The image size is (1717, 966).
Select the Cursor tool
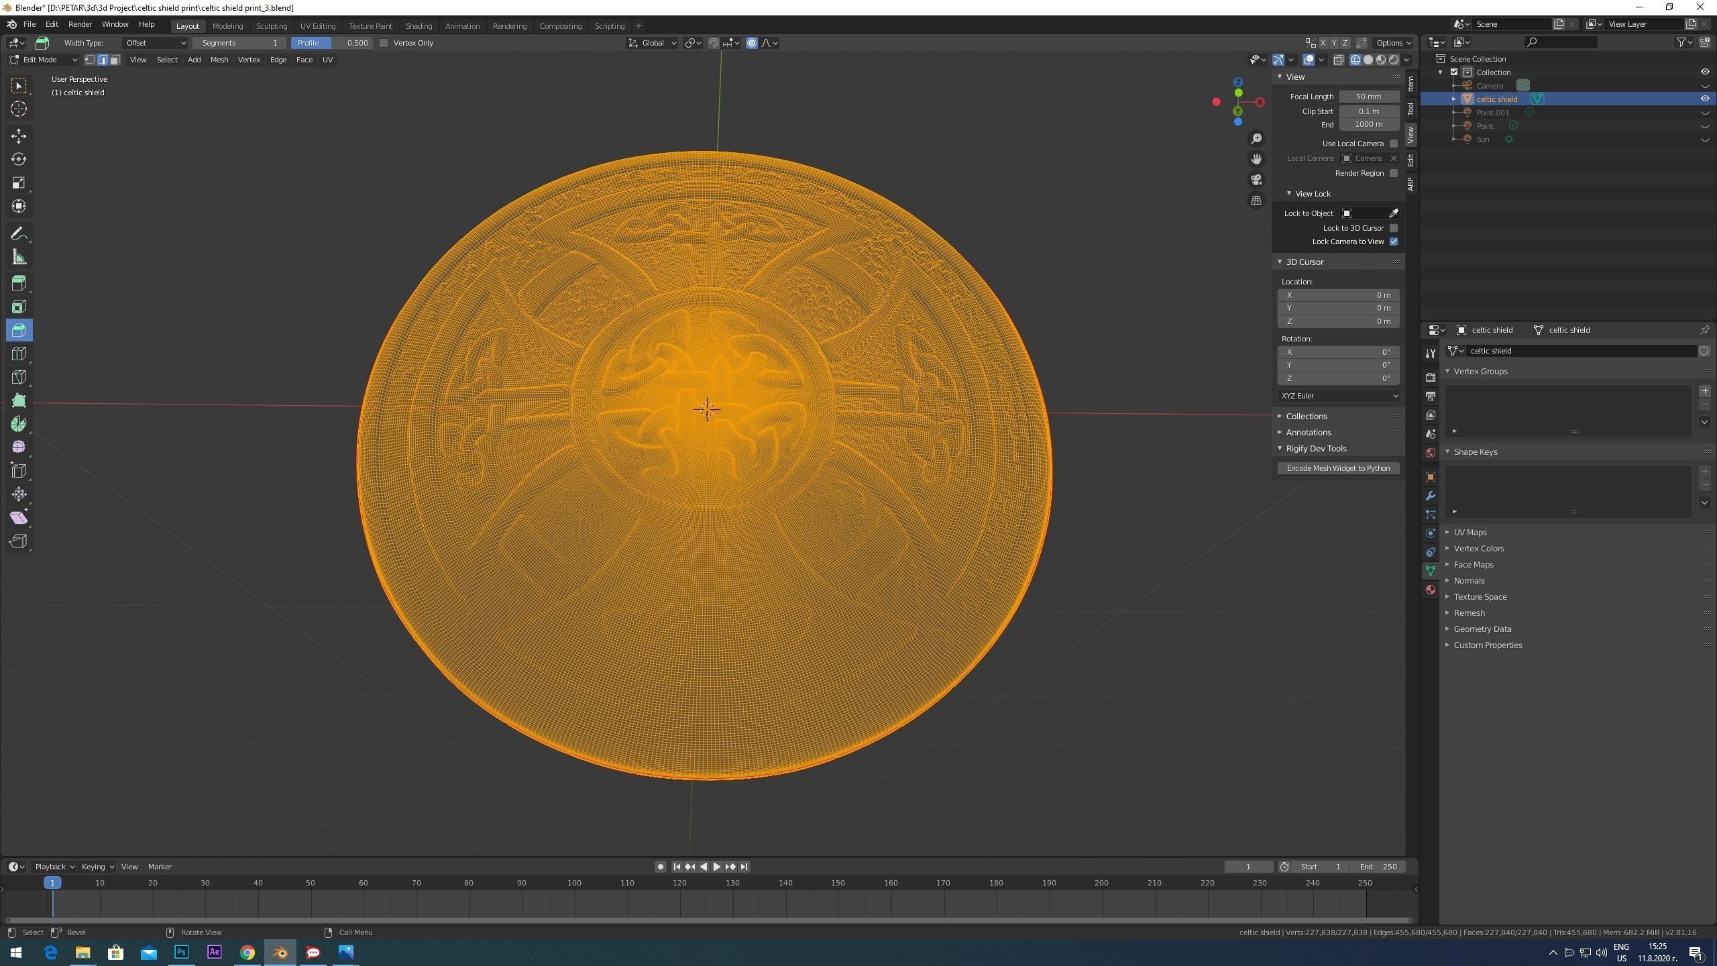click(19, 109)
